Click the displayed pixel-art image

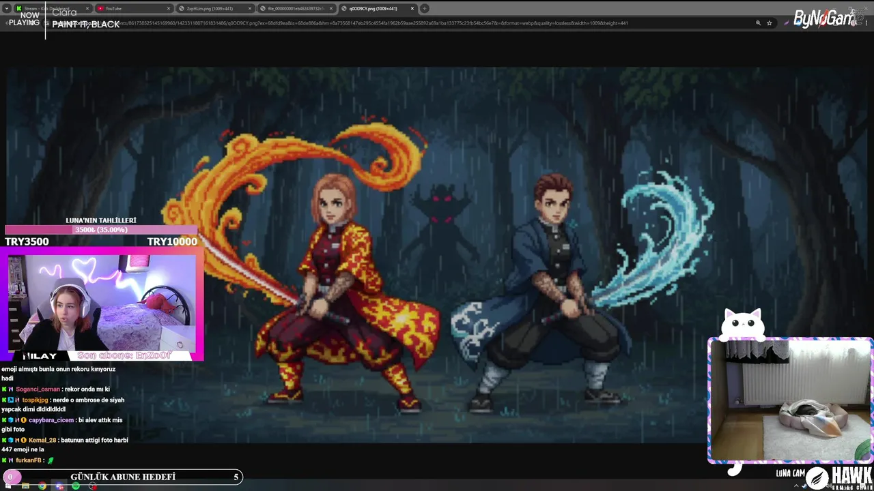(x=437, y=254)
